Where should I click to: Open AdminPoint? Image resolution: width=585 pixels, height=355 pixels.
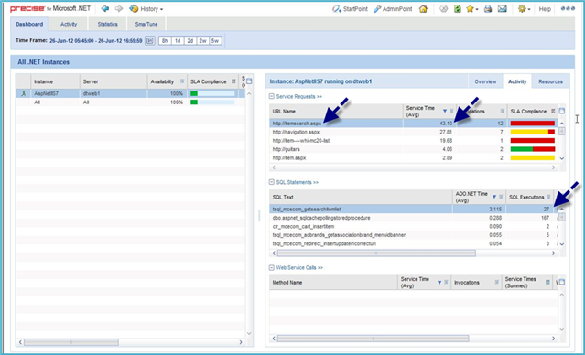pos(393,9)
